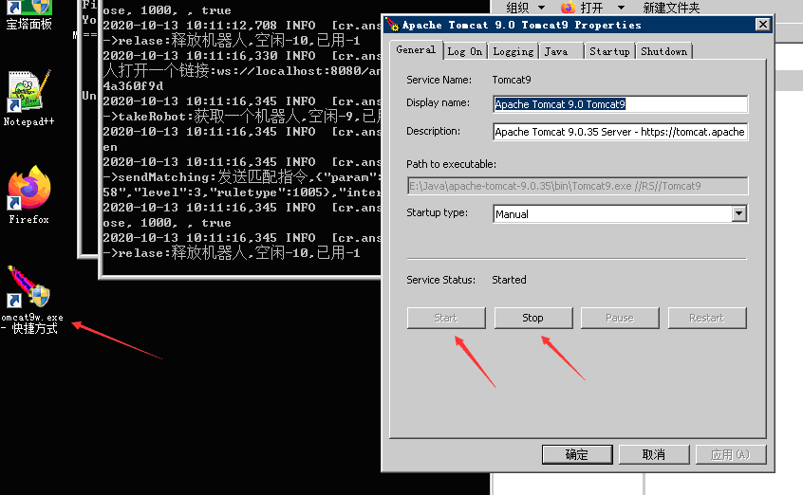Click the 新建文件夹 toolbar button

coord(671,8)
